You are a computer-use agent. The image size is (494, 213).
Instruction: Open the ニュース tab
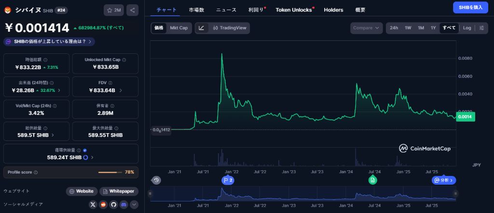click(x=226, y=10)
